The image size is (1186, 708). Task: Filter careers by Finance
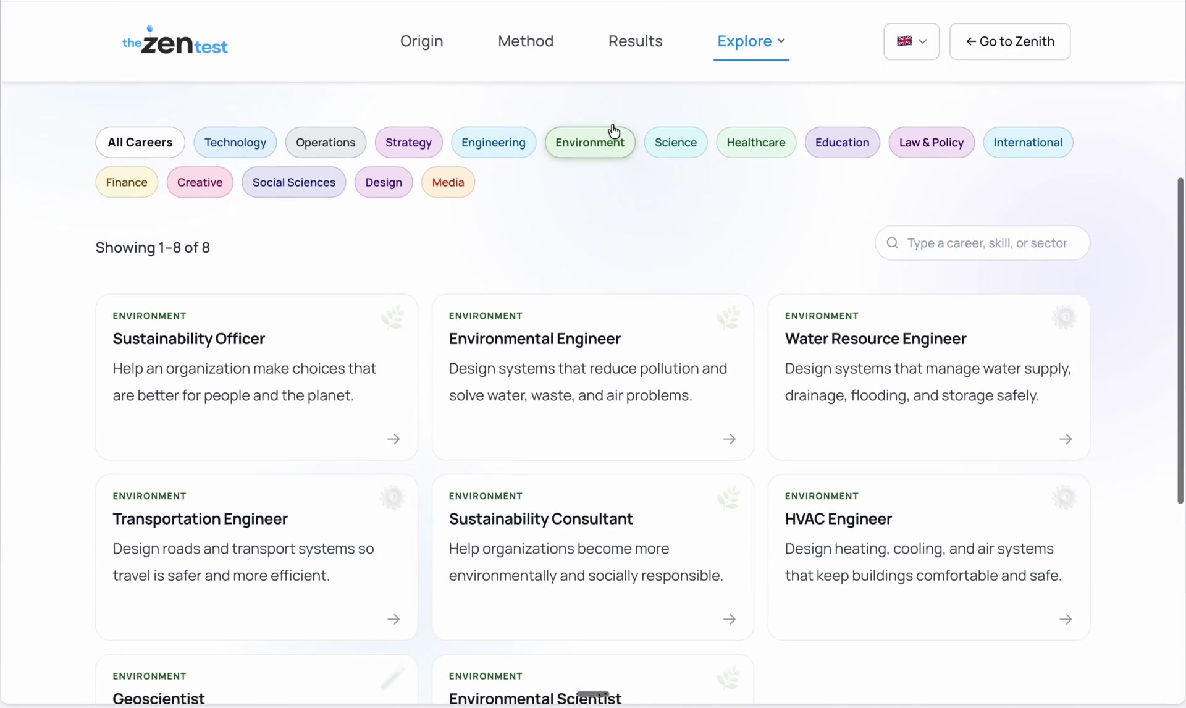[x=127, y=182]
